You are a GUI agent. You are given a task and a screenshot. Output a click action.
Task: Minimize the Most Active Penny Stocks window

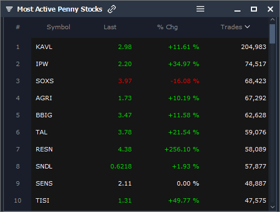tap(237, 11)
